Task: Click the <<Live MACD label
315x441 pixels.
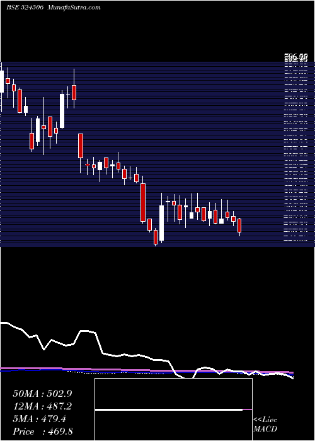Action: pos(265,425)
